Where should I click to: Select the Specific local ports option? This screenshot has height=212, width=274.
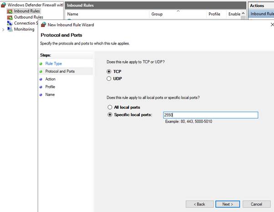click(x=110, y=115)
